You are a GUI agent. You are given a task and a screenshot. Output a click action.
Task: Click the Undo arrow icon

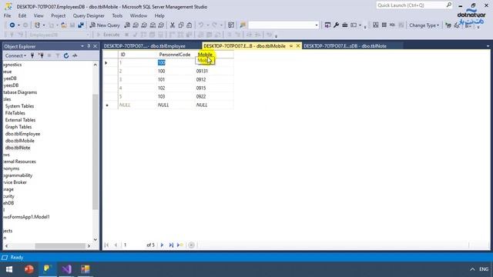pos(200,25)
